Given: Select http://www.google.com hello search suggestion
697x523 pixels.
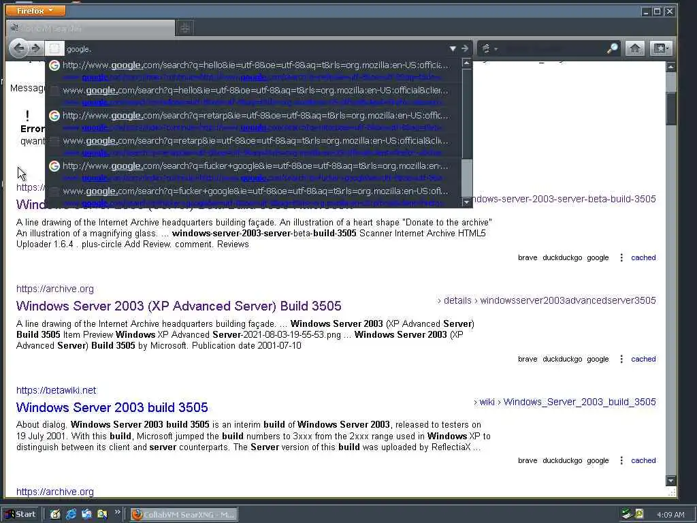Looking at the screenshot, I should tap(253, 71).
